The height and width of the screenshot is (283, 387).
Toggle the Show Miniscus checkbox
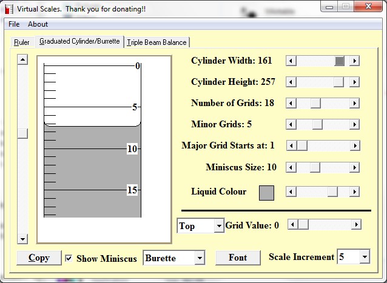click(x=69, y=258)
